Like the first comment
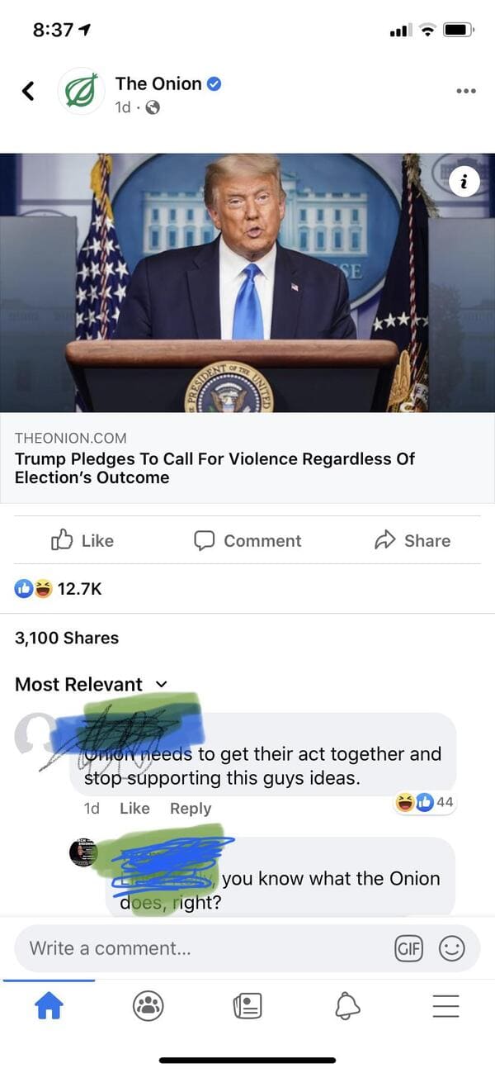Viewport: 495px width, 1073px height. (134, 809)
